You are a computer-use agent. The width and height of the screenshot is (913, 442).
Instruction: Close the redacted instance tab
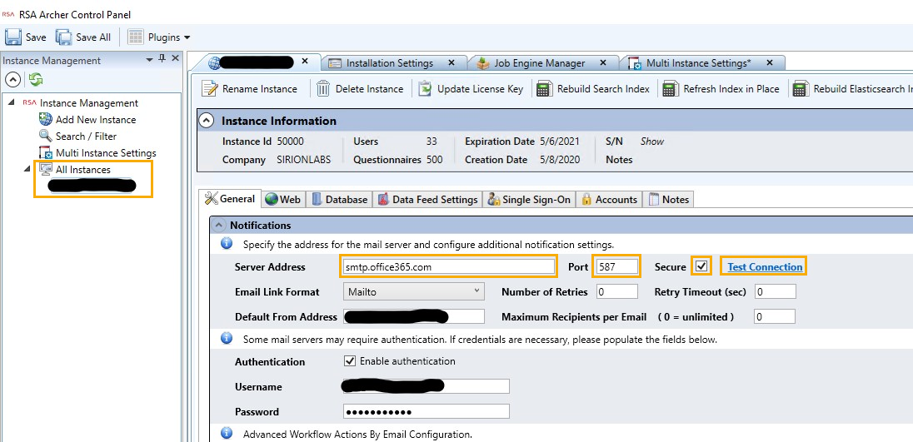pos(305,61)
